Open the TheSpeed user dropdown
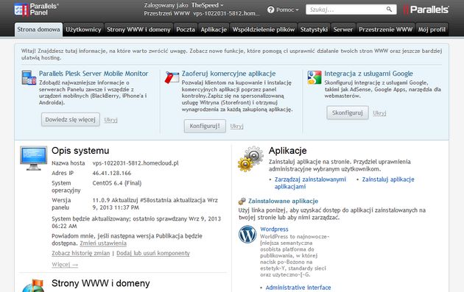This screenshot has width=464, height=292. click(x=208, y=5)
